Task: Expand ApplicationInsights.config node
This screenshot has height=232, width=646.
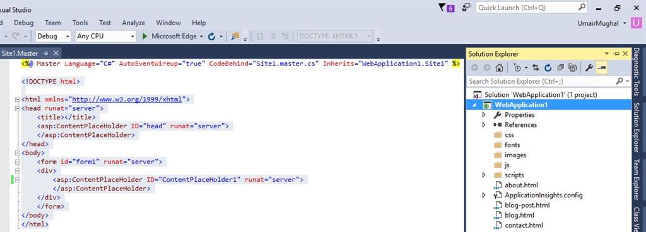Action: point(484,195)
